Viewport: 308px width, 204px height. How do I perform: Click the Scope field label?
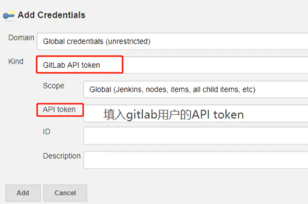click(x=54, y=86)
